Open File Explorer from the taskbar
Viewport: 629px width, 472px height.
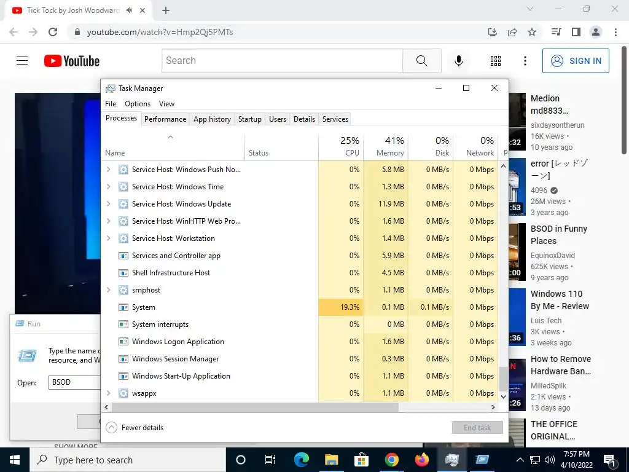click(x=331, y=460)
